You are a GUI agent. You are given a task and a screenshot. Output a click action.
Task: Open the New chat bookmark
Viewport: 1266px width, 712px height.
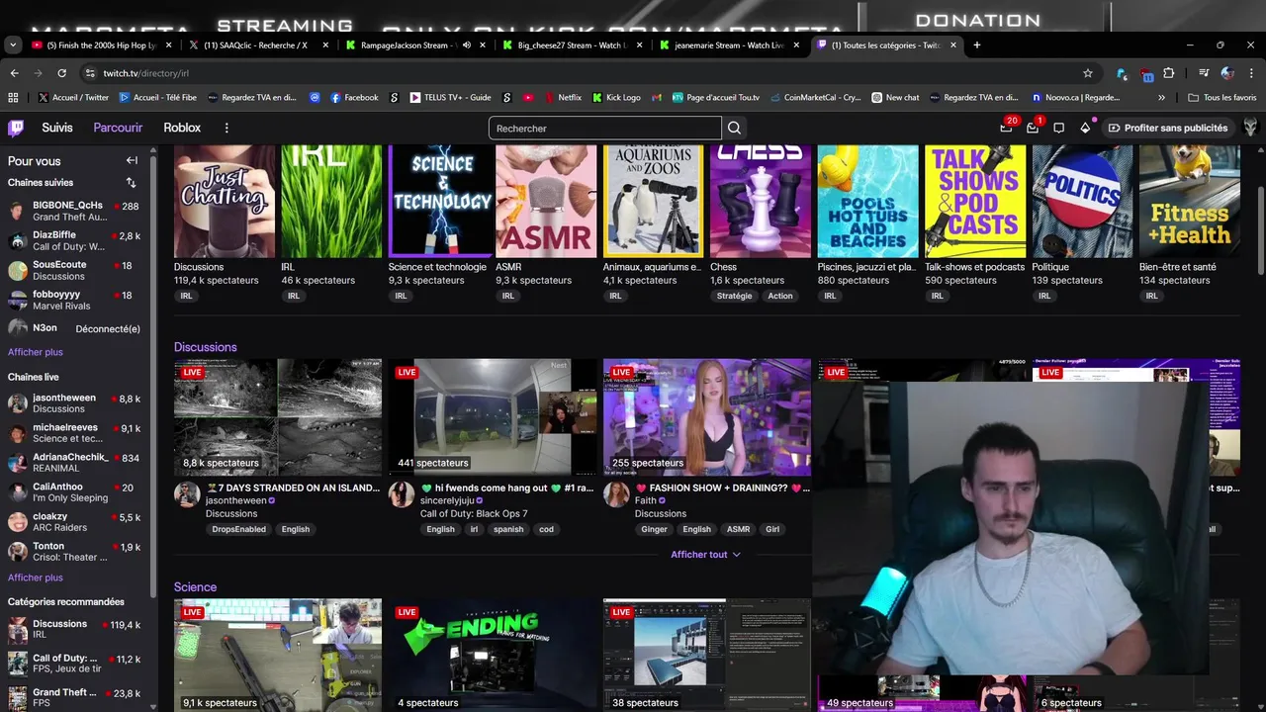click(x=896, y=97)
